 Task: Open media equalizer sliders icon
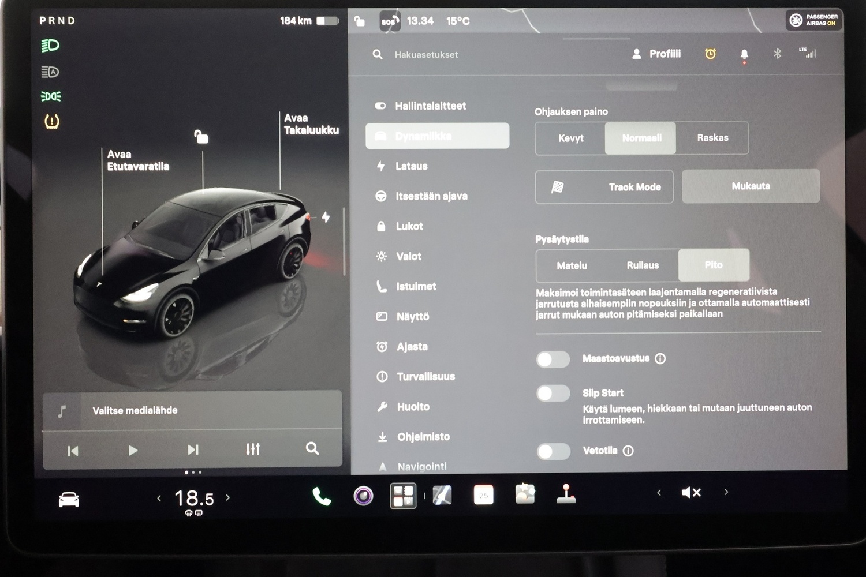coord(253,449)
